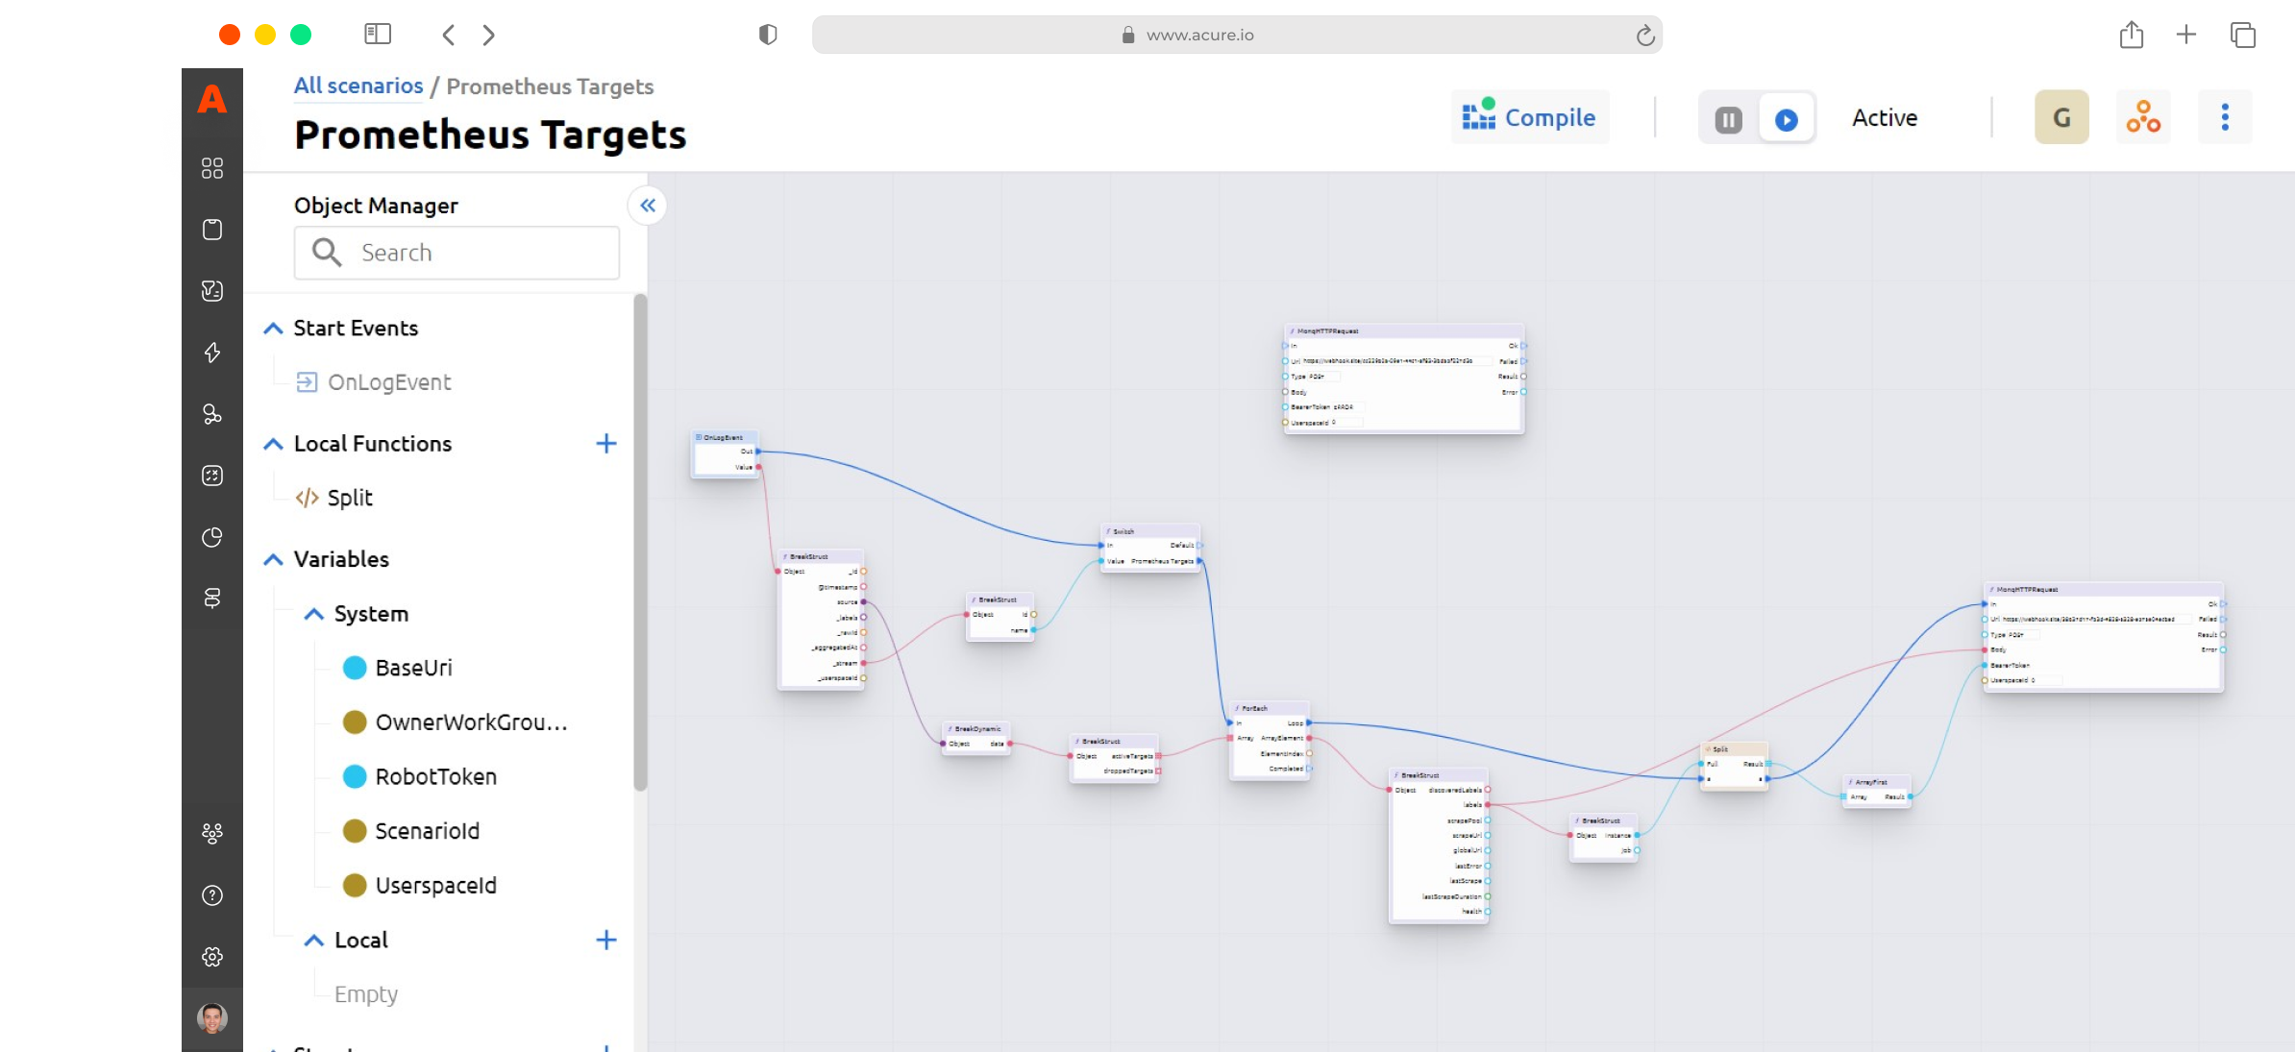Add a new local function
The width and height of the screenshot is (2295, 1052).
pos(605,443)
